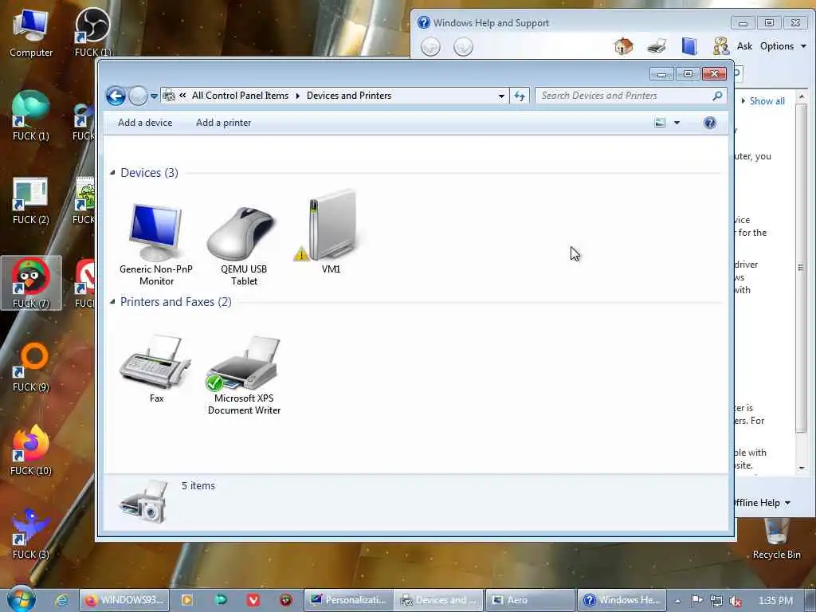The width and height of the screenshot is (816, 612).
Task: Select desktop shortcut FUCK (9)
Action: pyautogui.click(x=31, y=367)
